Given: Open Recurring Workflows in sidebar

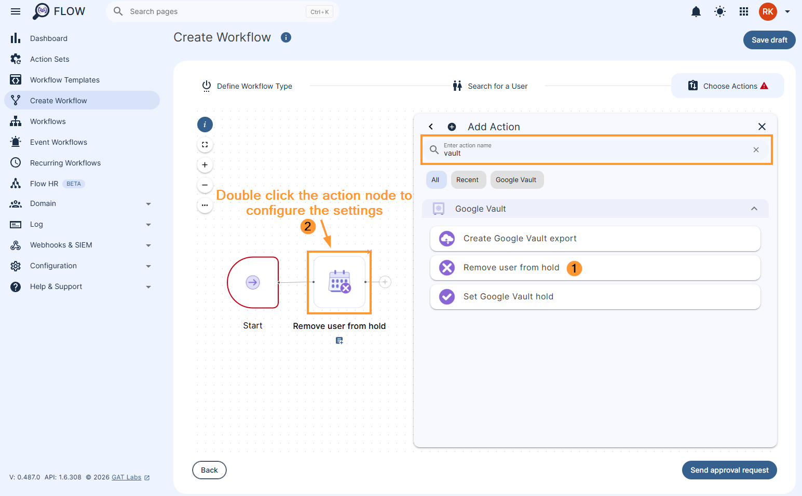Looking at the screenshot, I should tap(82, 163).
